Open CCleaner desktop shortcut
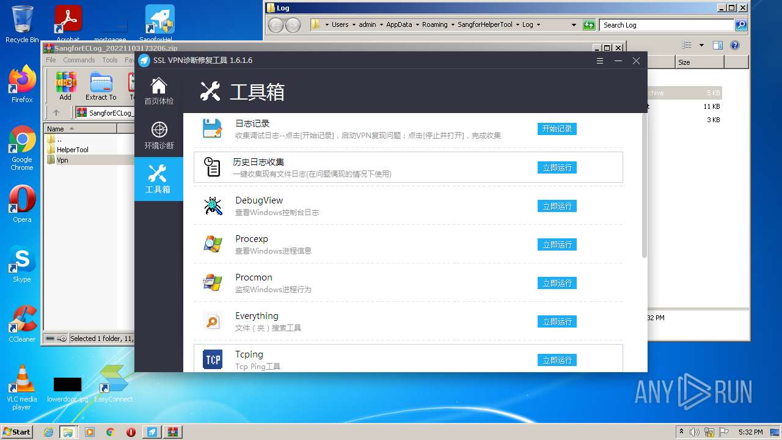 click(22, 324)
